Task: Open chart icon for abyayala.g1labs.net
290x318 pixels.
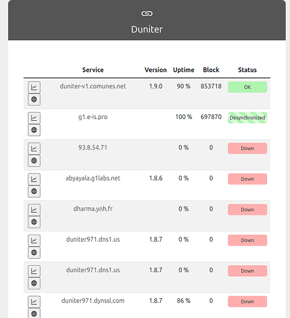Action: click(34, 179)
